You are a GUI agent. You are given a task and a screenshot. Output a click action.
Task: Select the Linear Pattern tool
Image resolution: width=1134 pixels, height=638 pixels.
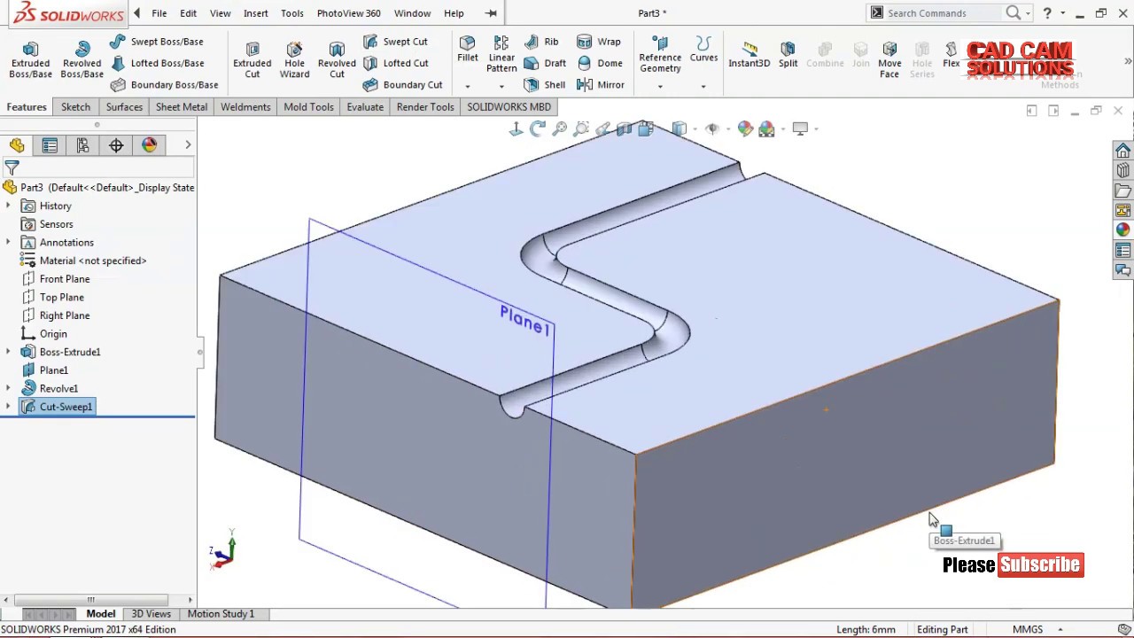pos(501,54)
